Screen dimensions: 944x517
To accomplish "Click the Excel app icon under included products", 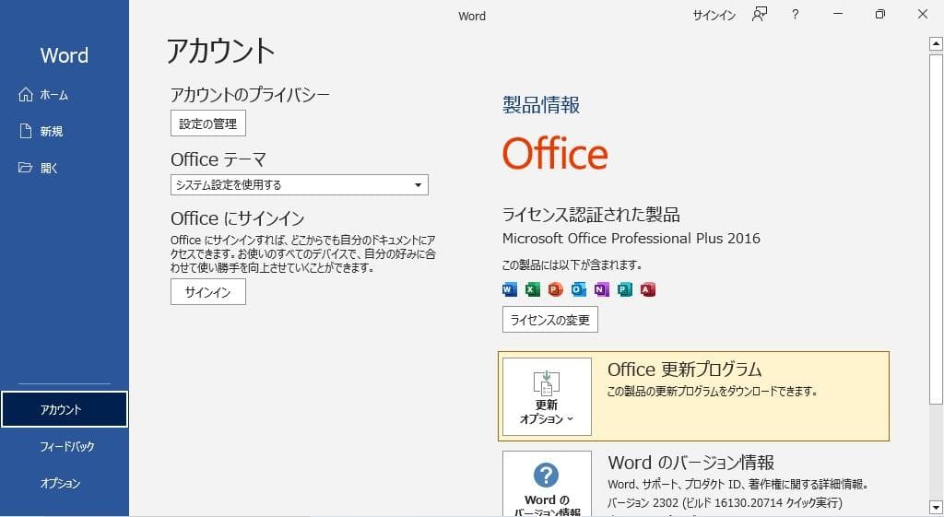I will pyautogui.click(x=532, y=290).
